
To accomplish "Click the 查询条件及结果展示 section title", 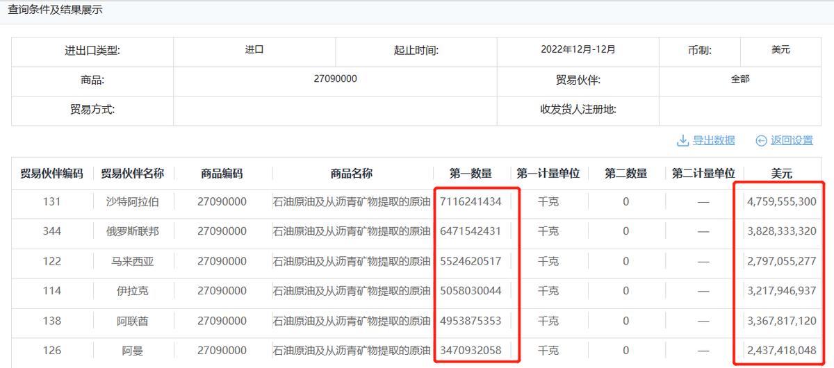I will tap(55, 10).
